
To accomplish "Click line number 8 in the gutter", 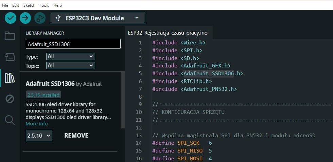I will (140, 97).
